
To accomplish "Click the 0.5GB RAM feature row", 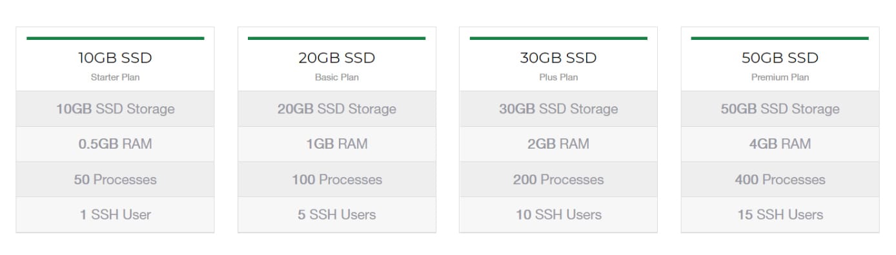I will [x=115, y=144].
